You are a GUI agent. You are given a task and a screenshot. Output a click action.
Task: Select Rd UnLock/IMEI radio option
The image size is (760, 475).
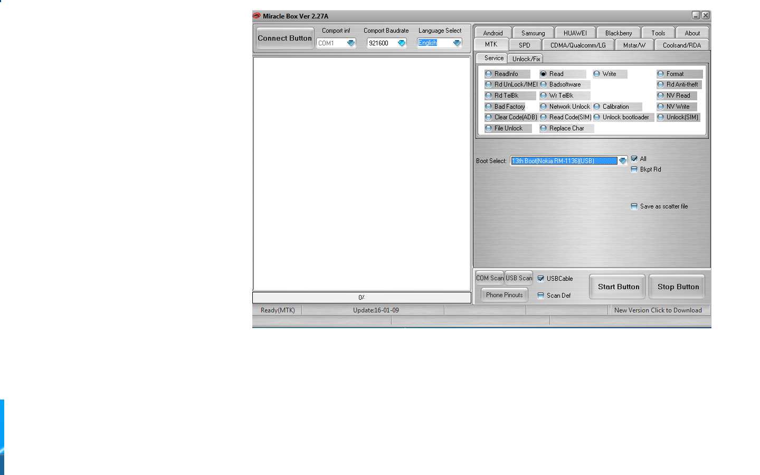[x=511, y=84]
